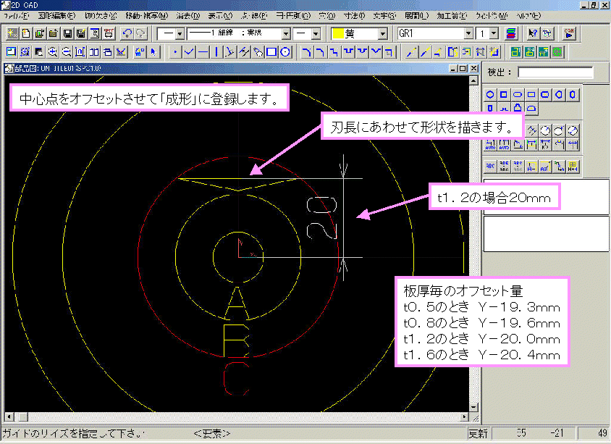Click the Undo arrow icon
Image resolution: width=611 pixels, height=444 pixels.
(127, 33)
